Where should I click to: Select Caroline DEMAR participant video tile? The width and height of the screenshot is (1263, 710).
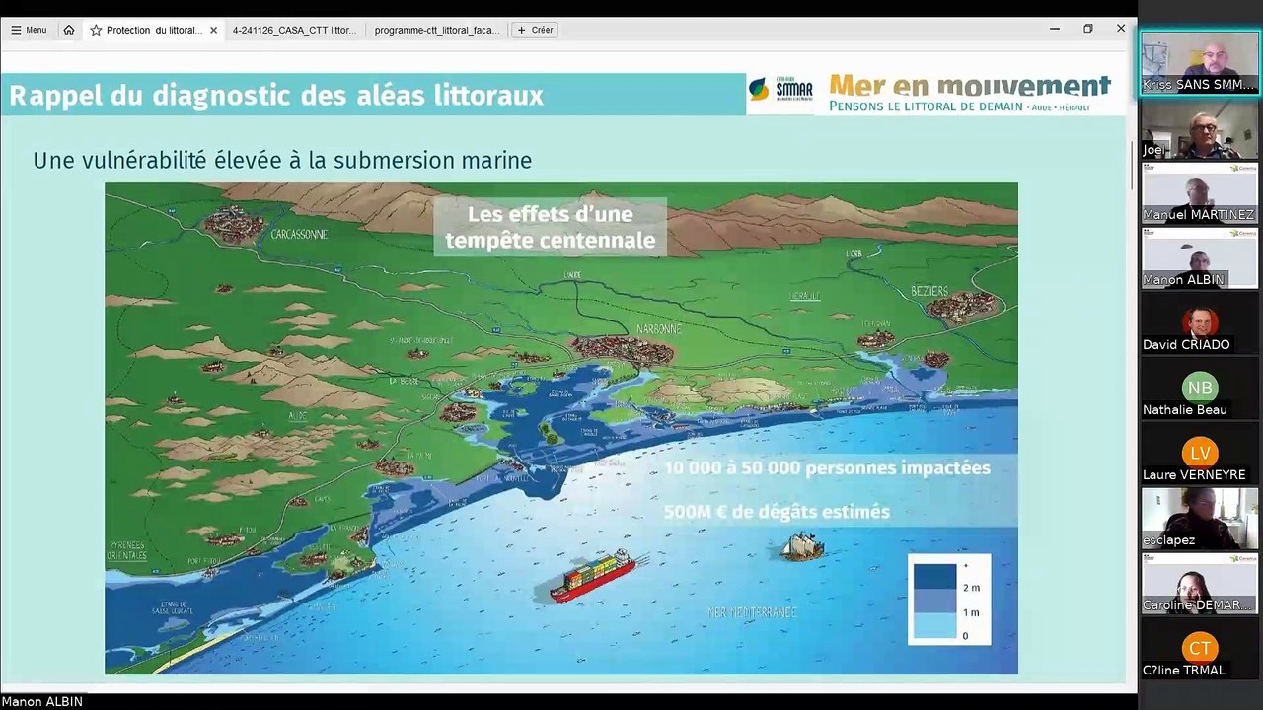(x=1200, y=584)
